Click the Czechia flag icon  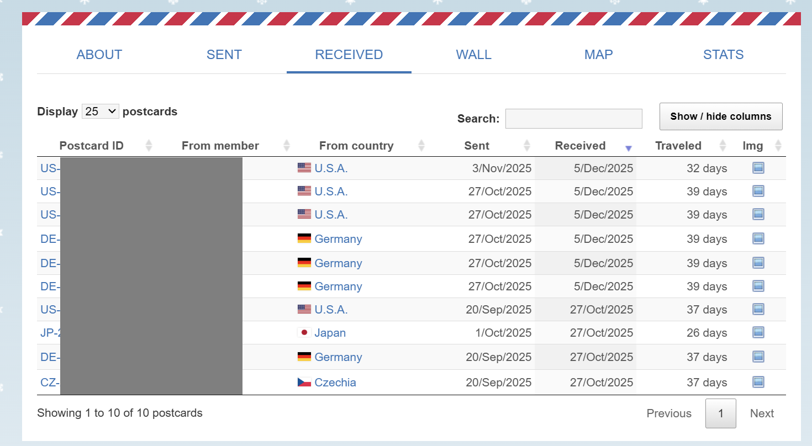tap(304, 383)
